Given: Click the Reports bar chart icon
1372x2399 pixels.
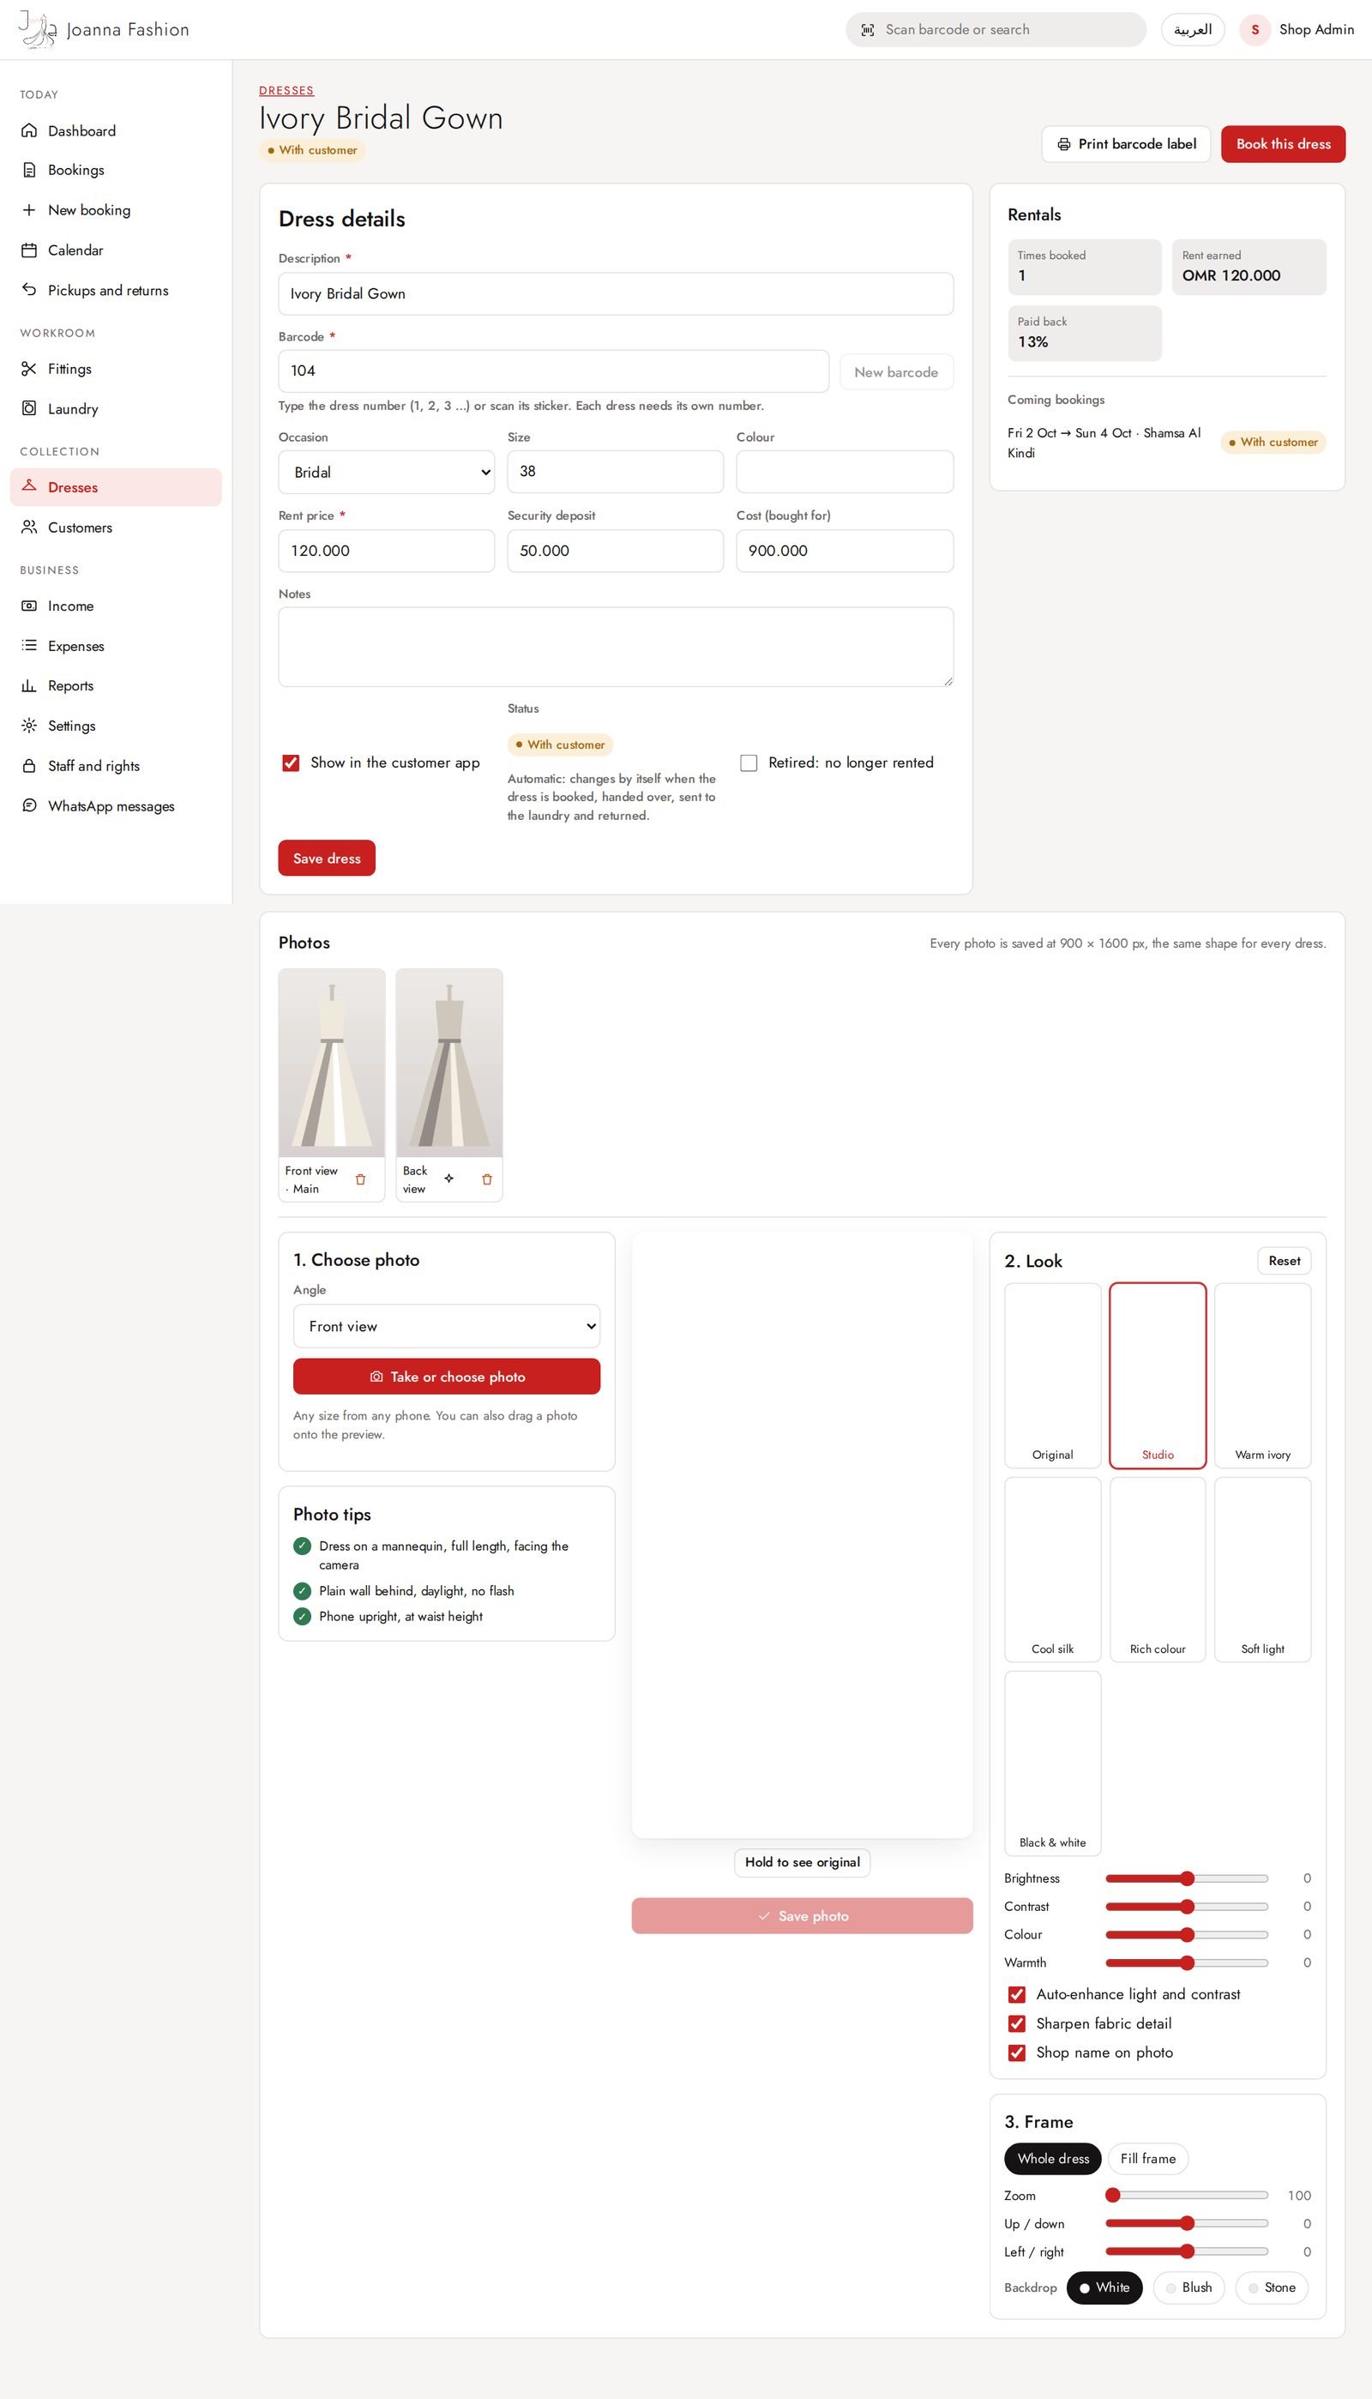Looking at the screenshot, I should coord(29,686).
